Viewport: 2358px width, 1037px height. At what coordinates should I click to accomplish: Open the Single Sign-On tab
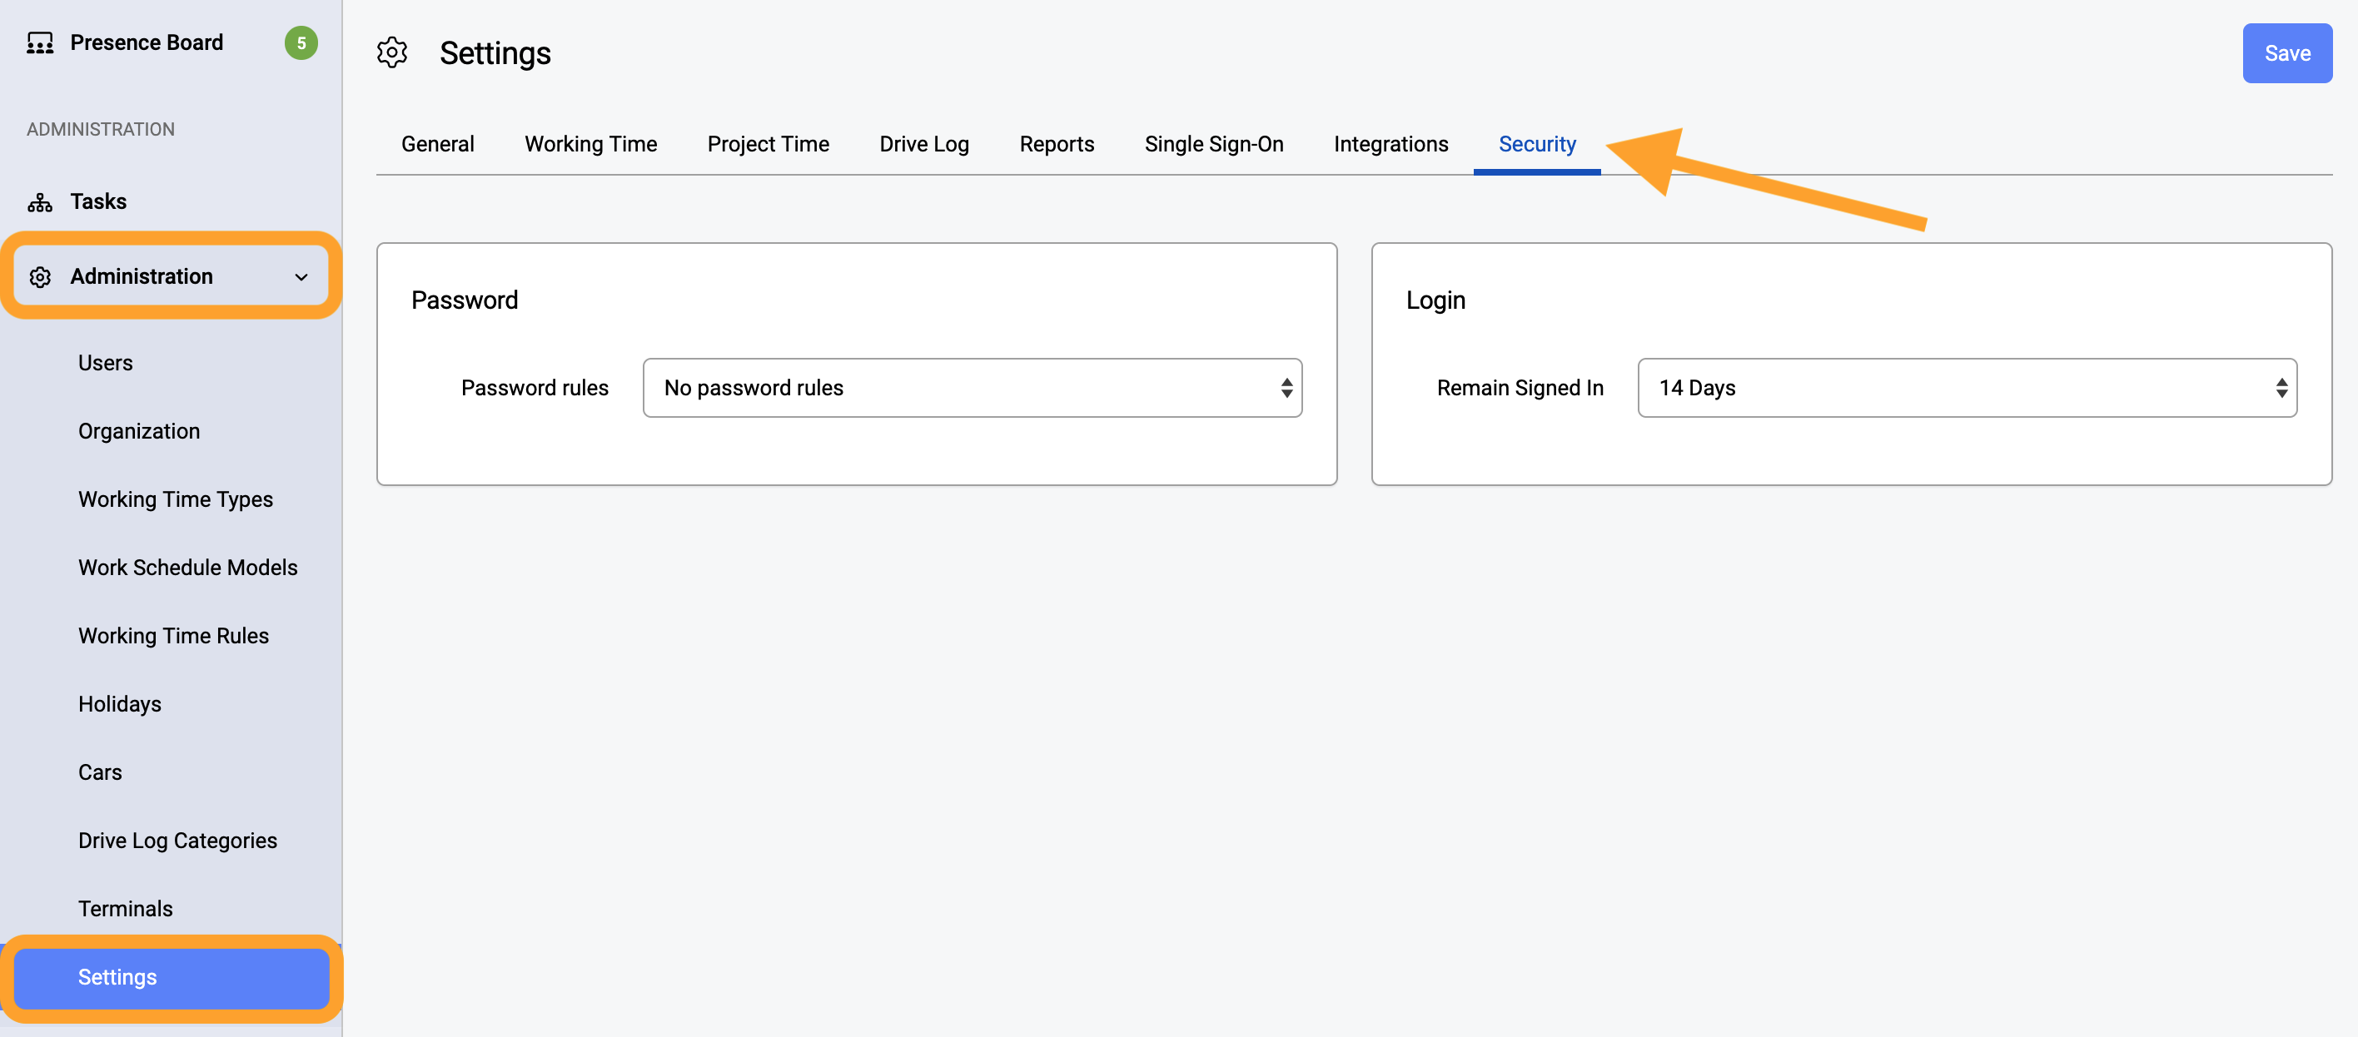[1214, 145]
